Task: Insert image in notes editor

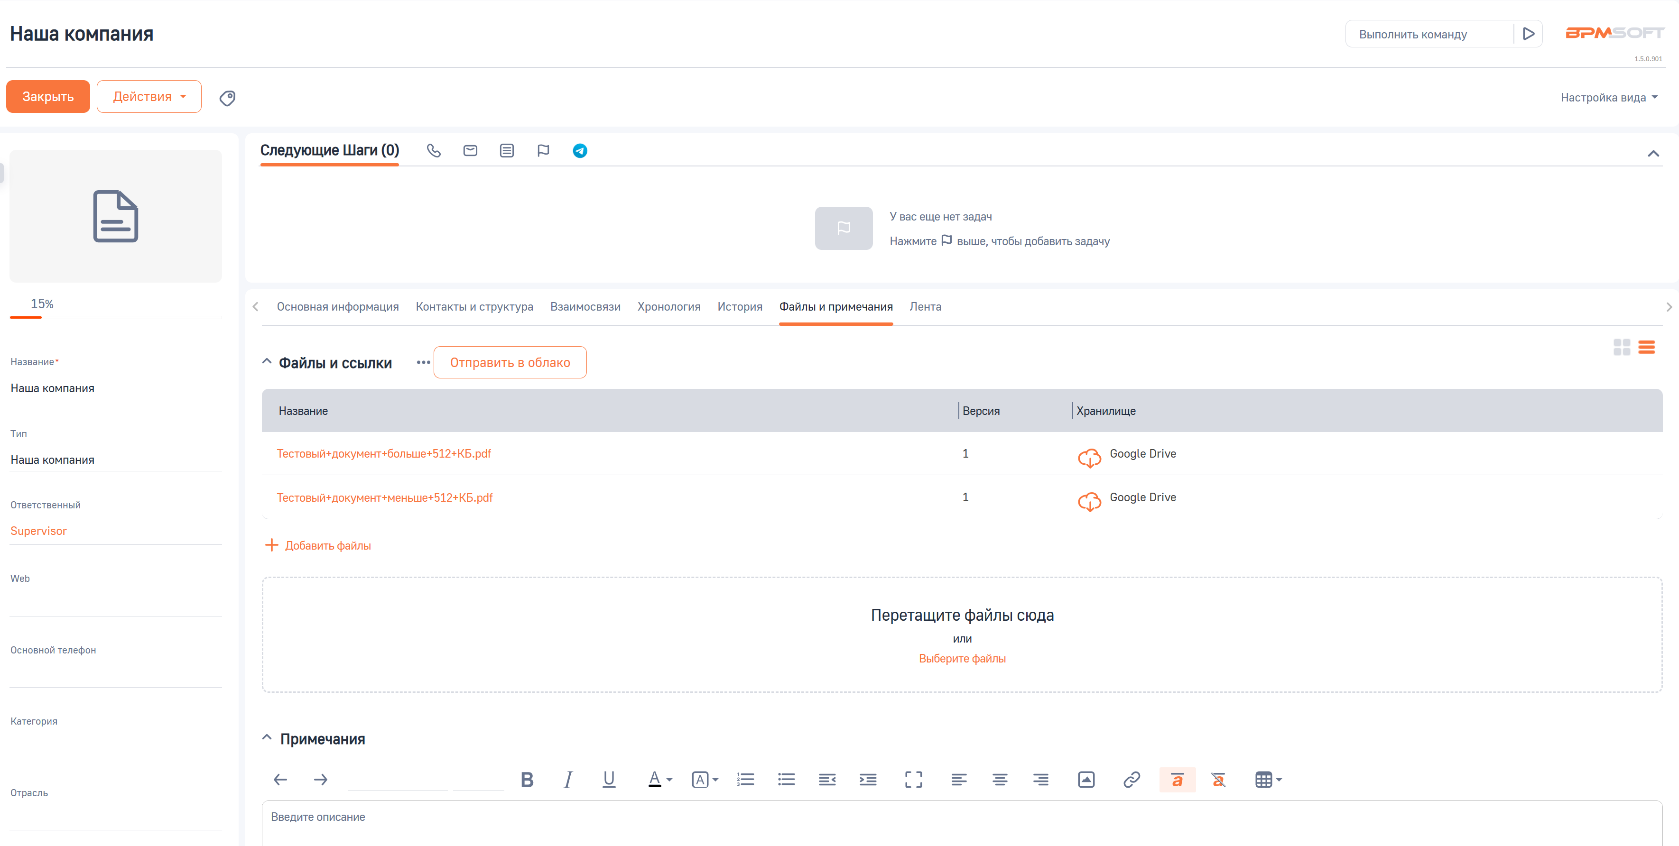Action: coord(1086,780)
